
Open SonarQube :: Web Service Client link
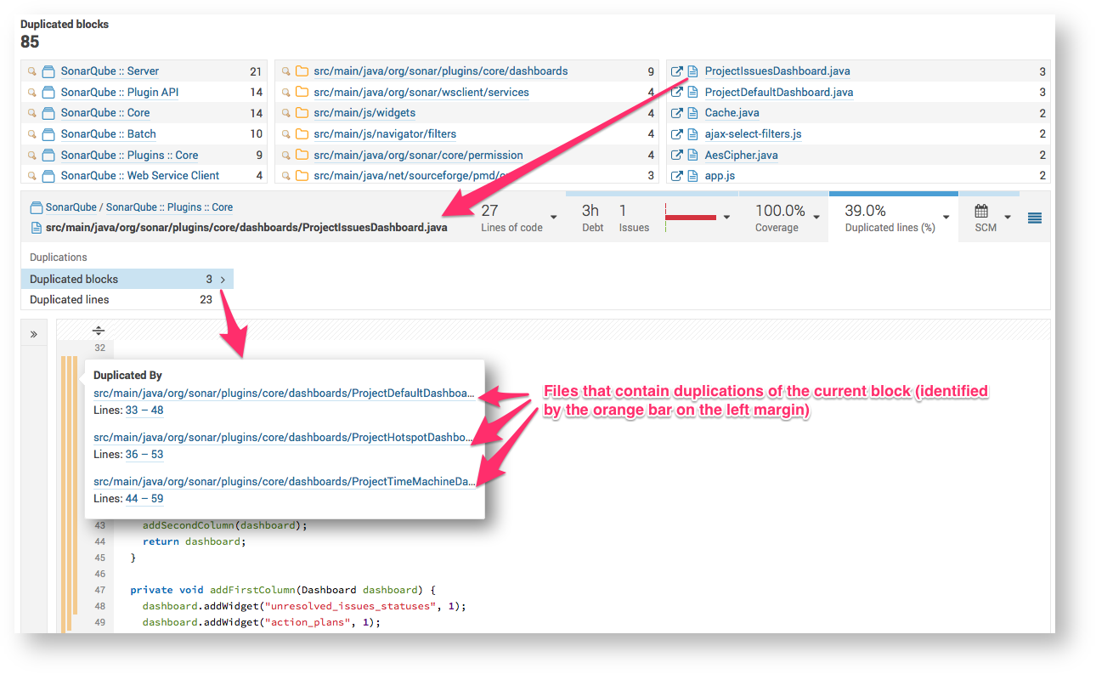pos(140,176)
